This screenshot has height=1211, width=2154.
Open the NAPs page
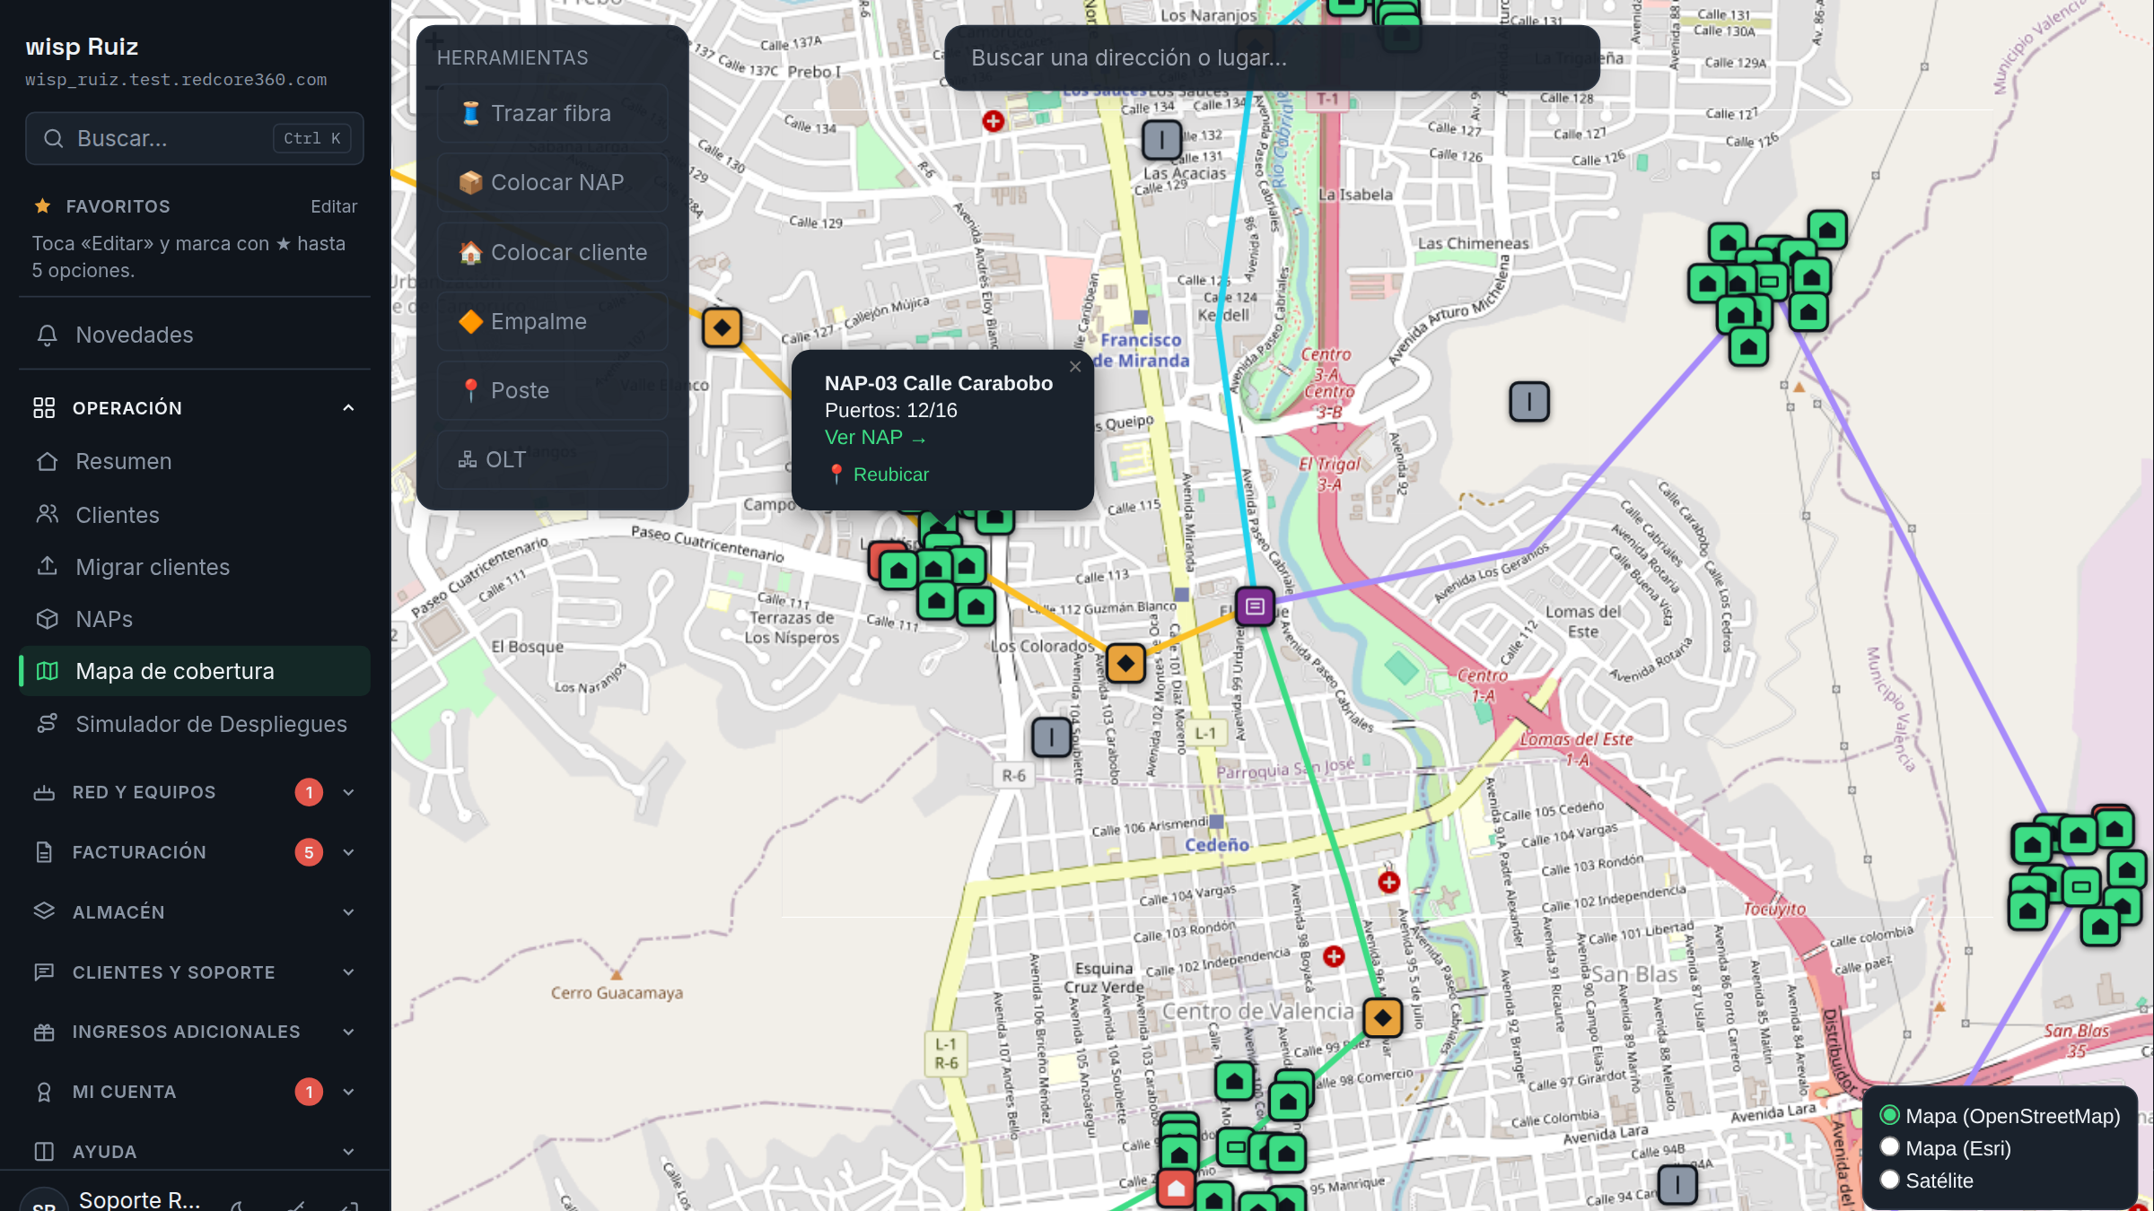[194, 619]
